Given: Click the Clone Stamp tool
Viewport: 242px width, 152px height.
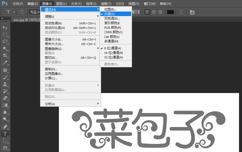Looking at the screenshot, I should click(x=5, y=84).
